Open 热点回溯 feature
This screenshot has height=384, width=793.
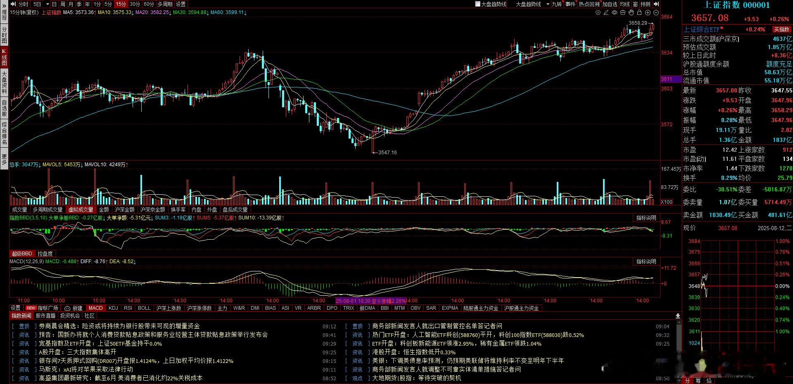tap(589, 4)
